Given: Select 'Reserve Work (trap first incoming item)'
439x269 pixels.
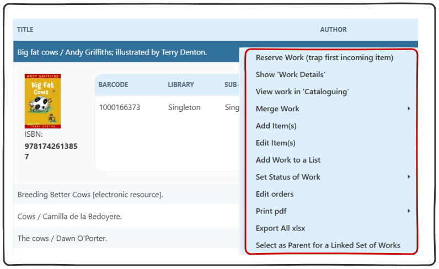Looking at the screenshot, I should [324, 57].
